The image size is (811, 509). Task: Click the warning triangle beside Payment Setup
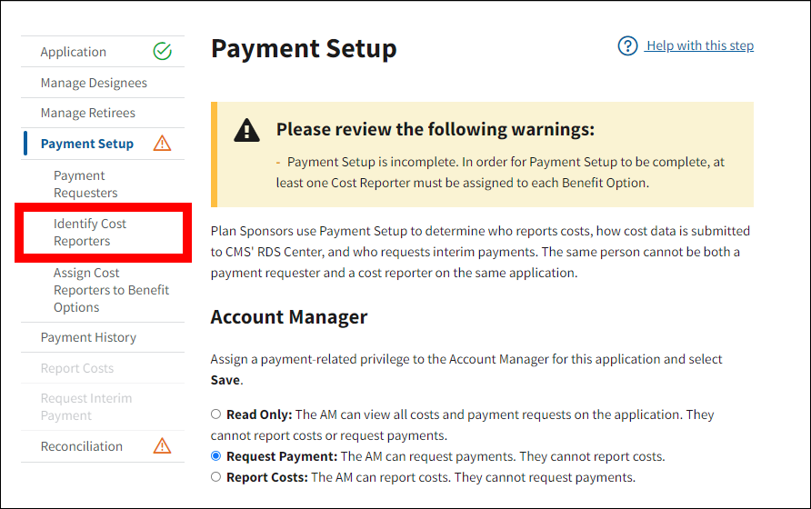pos(162,144)
